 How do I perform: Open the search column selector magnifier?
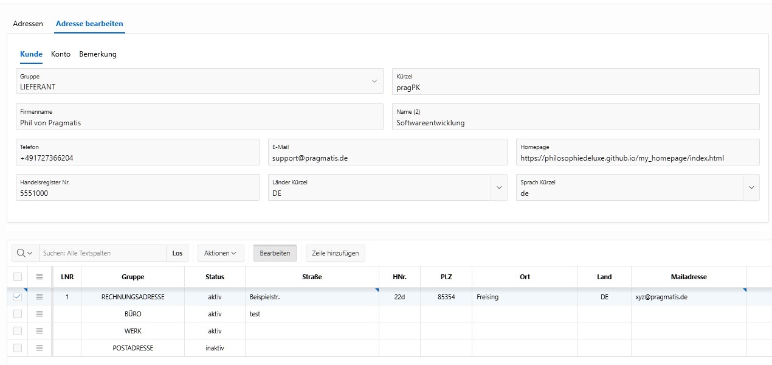click(x=25, y=253)
